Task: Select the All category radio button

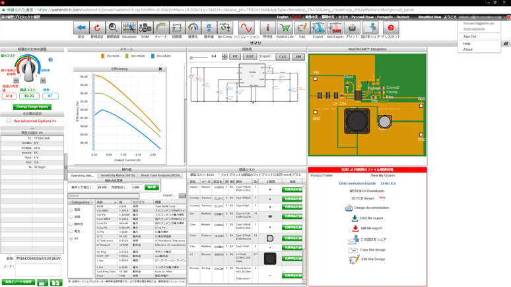Action: 71,239
